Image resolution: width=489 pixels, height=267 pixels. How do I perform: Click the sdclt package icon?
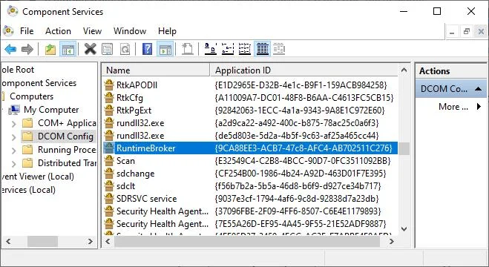tap(109, 186)
